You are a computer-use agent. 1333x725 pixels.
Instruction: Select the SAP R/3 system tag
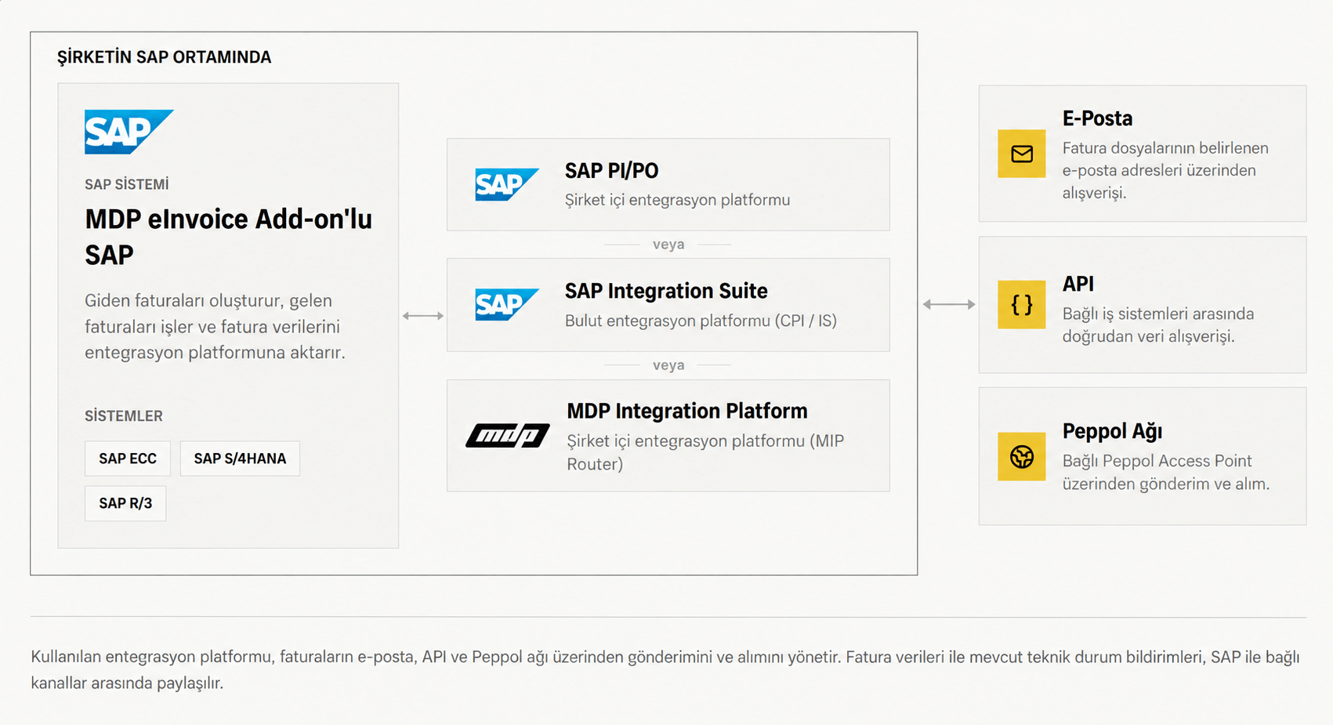(x=125, y=503)
